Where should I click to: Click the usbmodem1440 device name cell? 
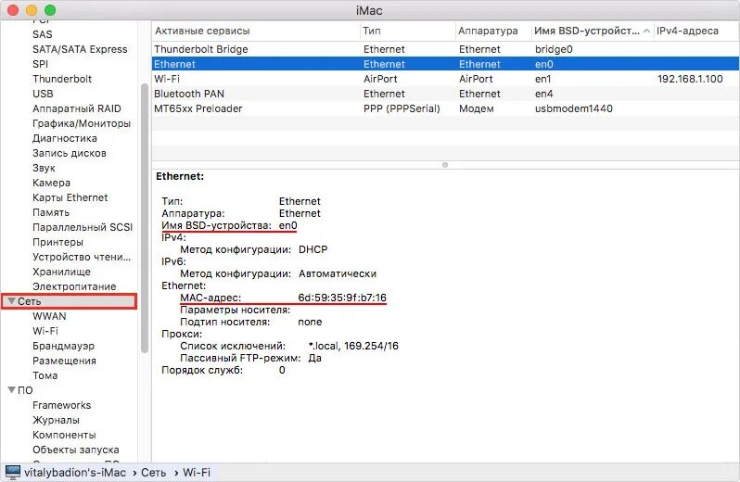573,108
